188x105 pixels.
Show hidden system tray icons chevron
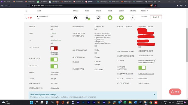click(161, 102)
